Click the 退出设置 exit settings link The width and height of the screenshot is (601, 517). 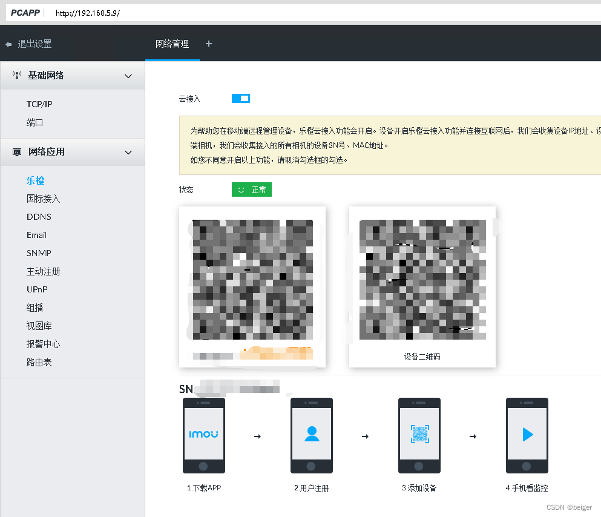click(34, 44)
